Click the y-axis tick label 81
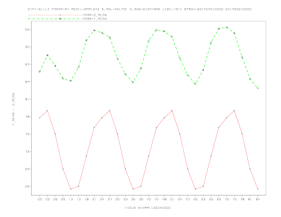The image size is (281, 217). tap(27, 99)
